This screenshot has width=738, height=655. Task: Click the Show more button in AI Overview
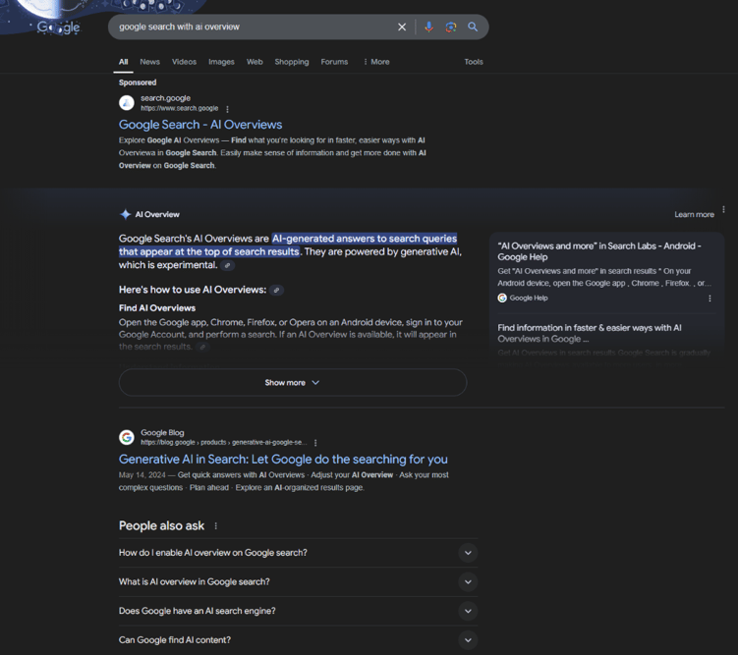(x=292, y=383)
